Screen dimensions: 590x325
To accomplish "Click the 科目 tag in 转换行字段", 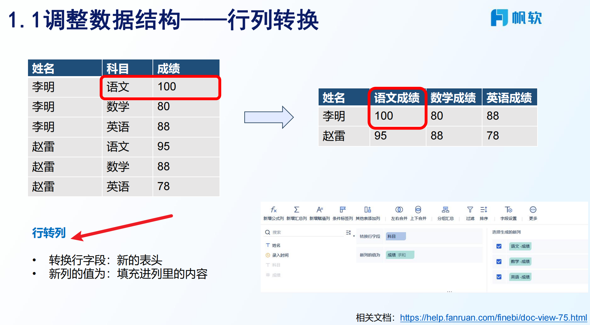I will click(396, 236).
